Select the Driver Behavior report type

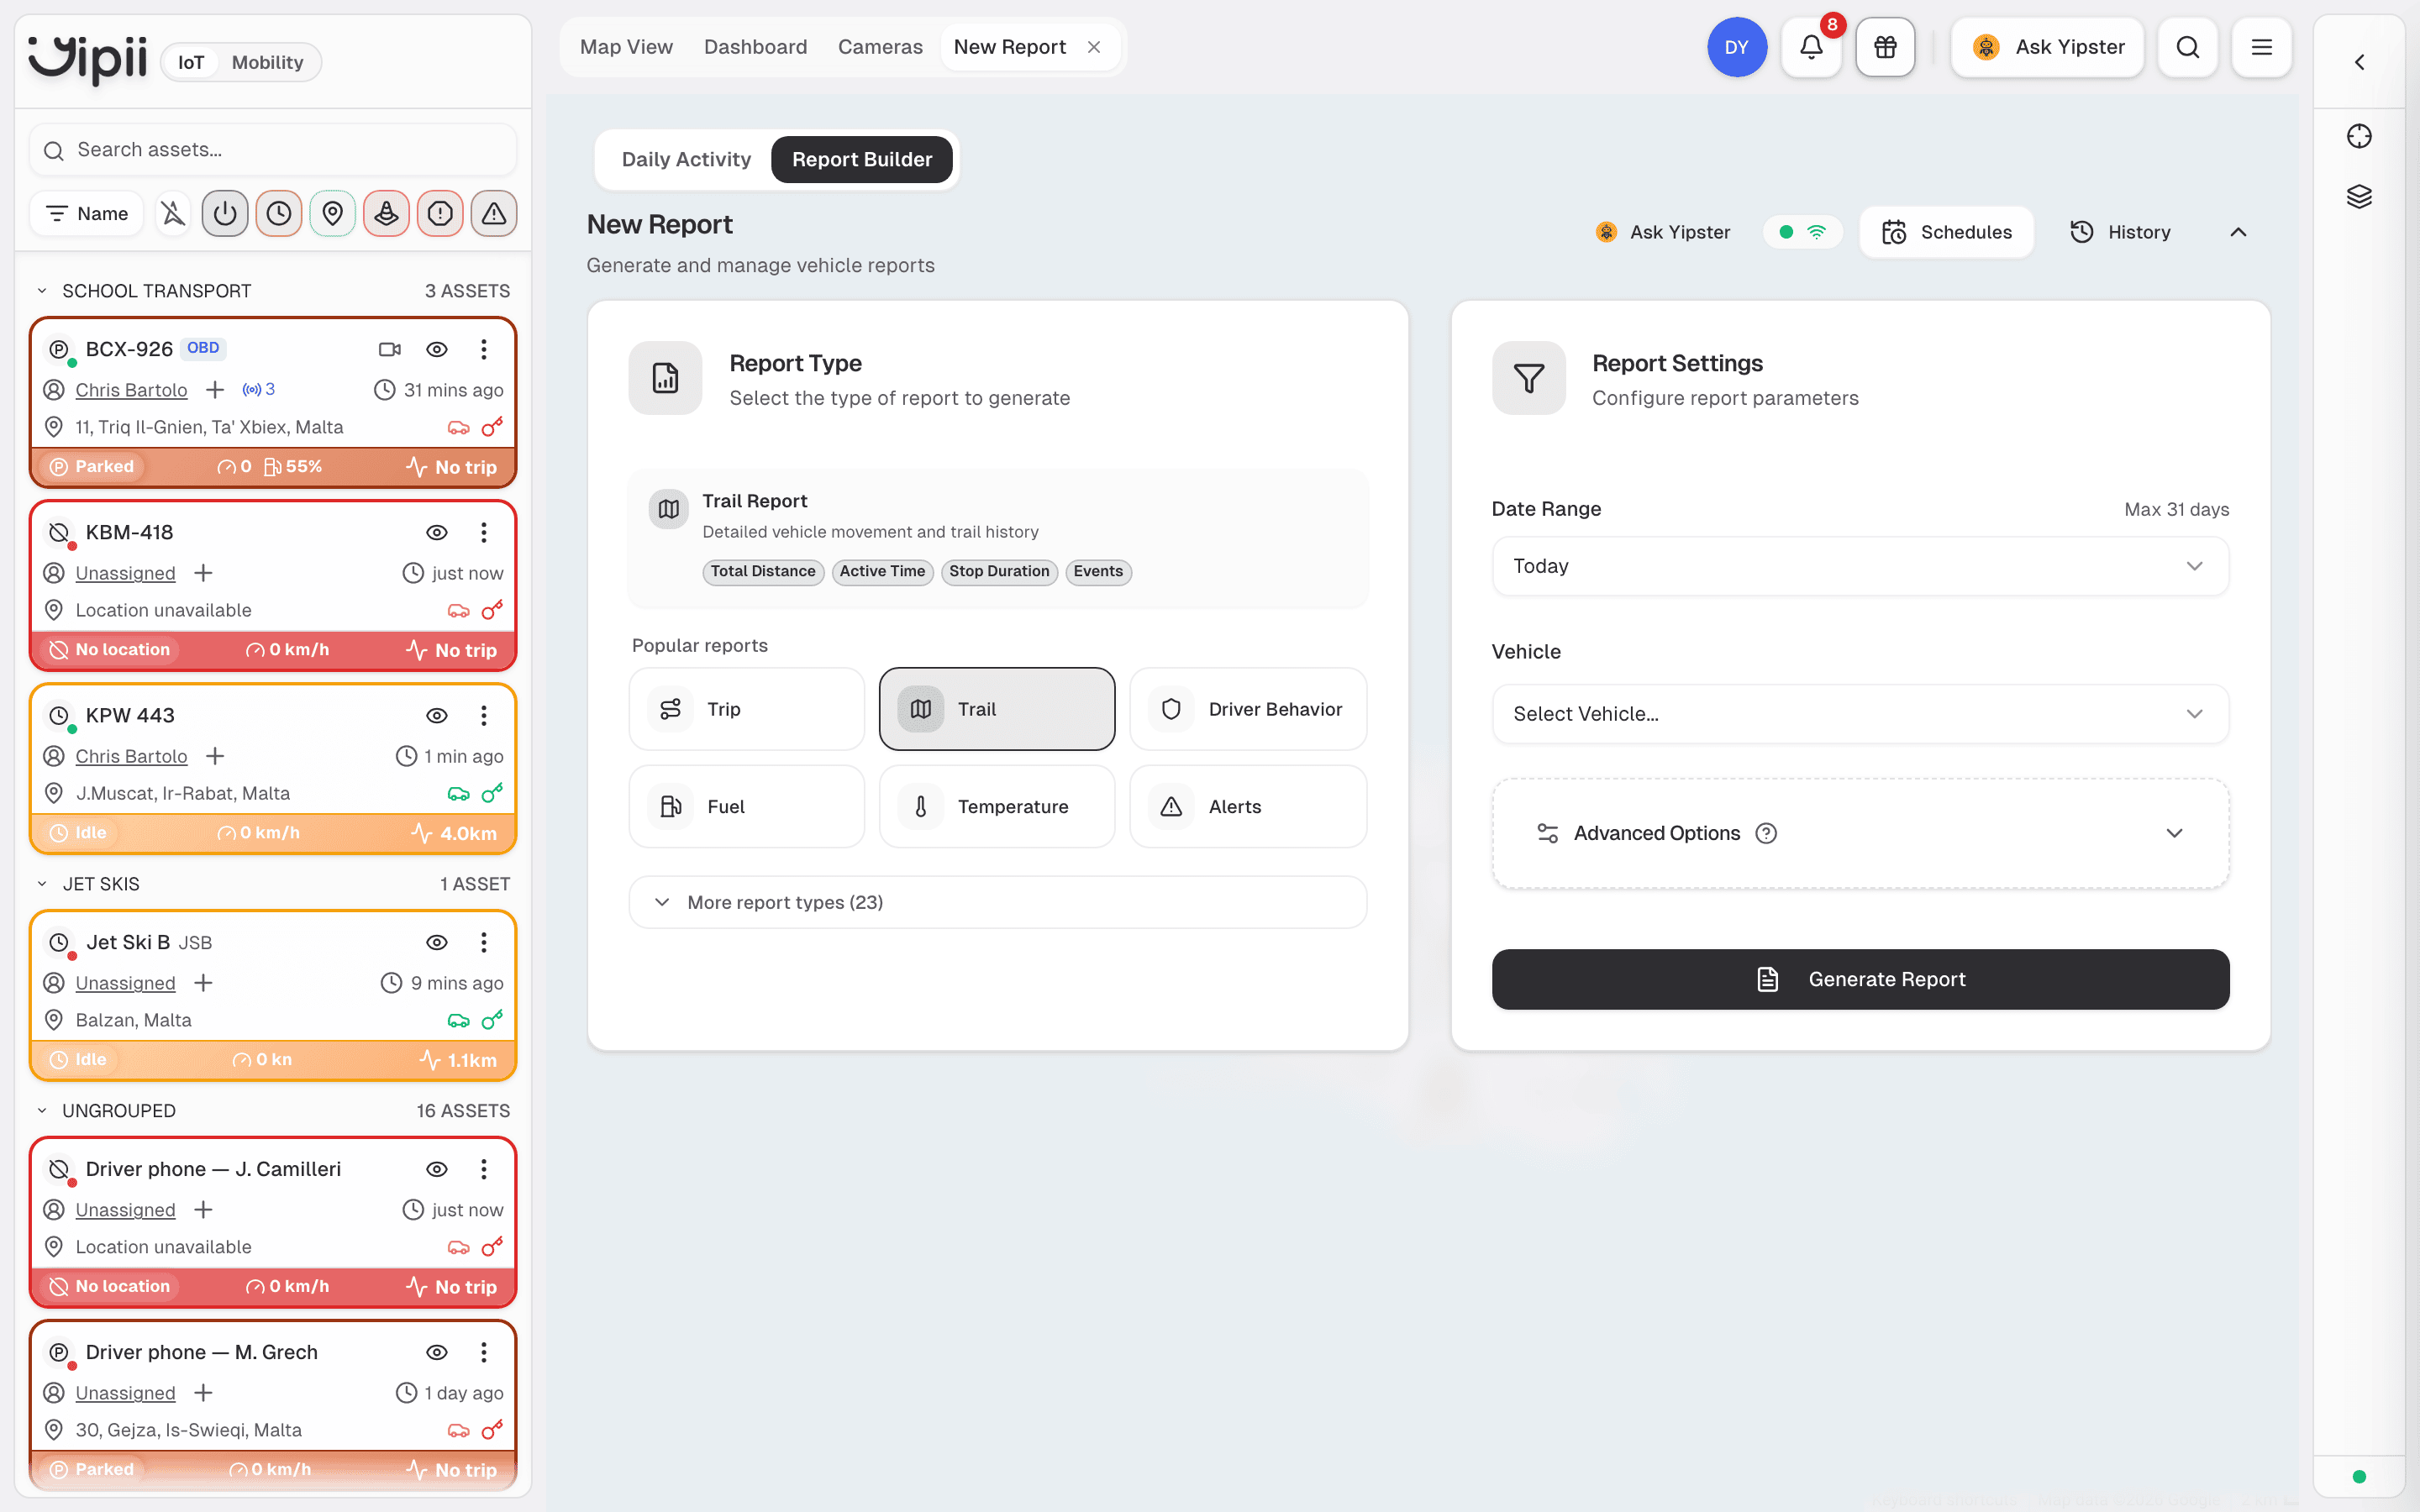pos(1247,709)
